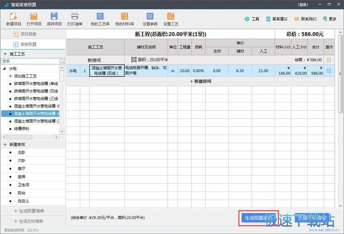The image size is (344, 234).
Task: Click the search magnifier icon
Action: [x=61, y=61]
